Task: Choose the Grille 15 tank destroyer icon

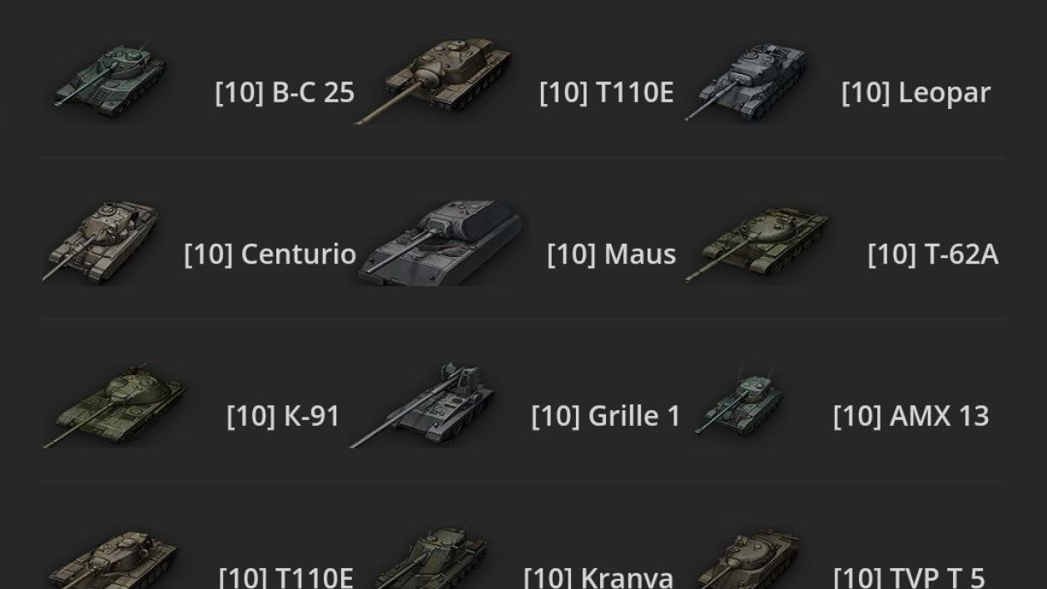Action: point(422,405)
